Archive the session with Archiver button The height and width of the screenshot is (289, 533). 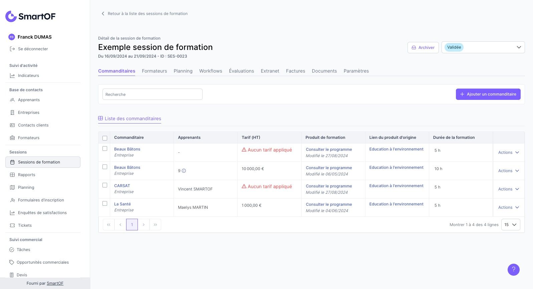click(x=423, y=48)
